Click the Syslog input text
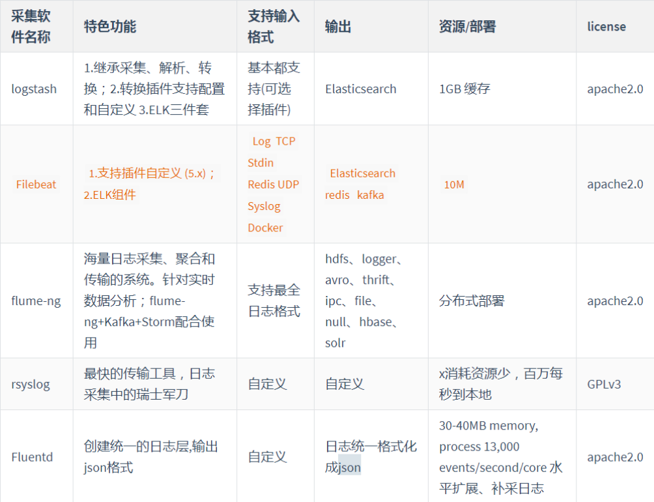Image resolution: width=654 pixels, height=502 pixels. [264, 206]
